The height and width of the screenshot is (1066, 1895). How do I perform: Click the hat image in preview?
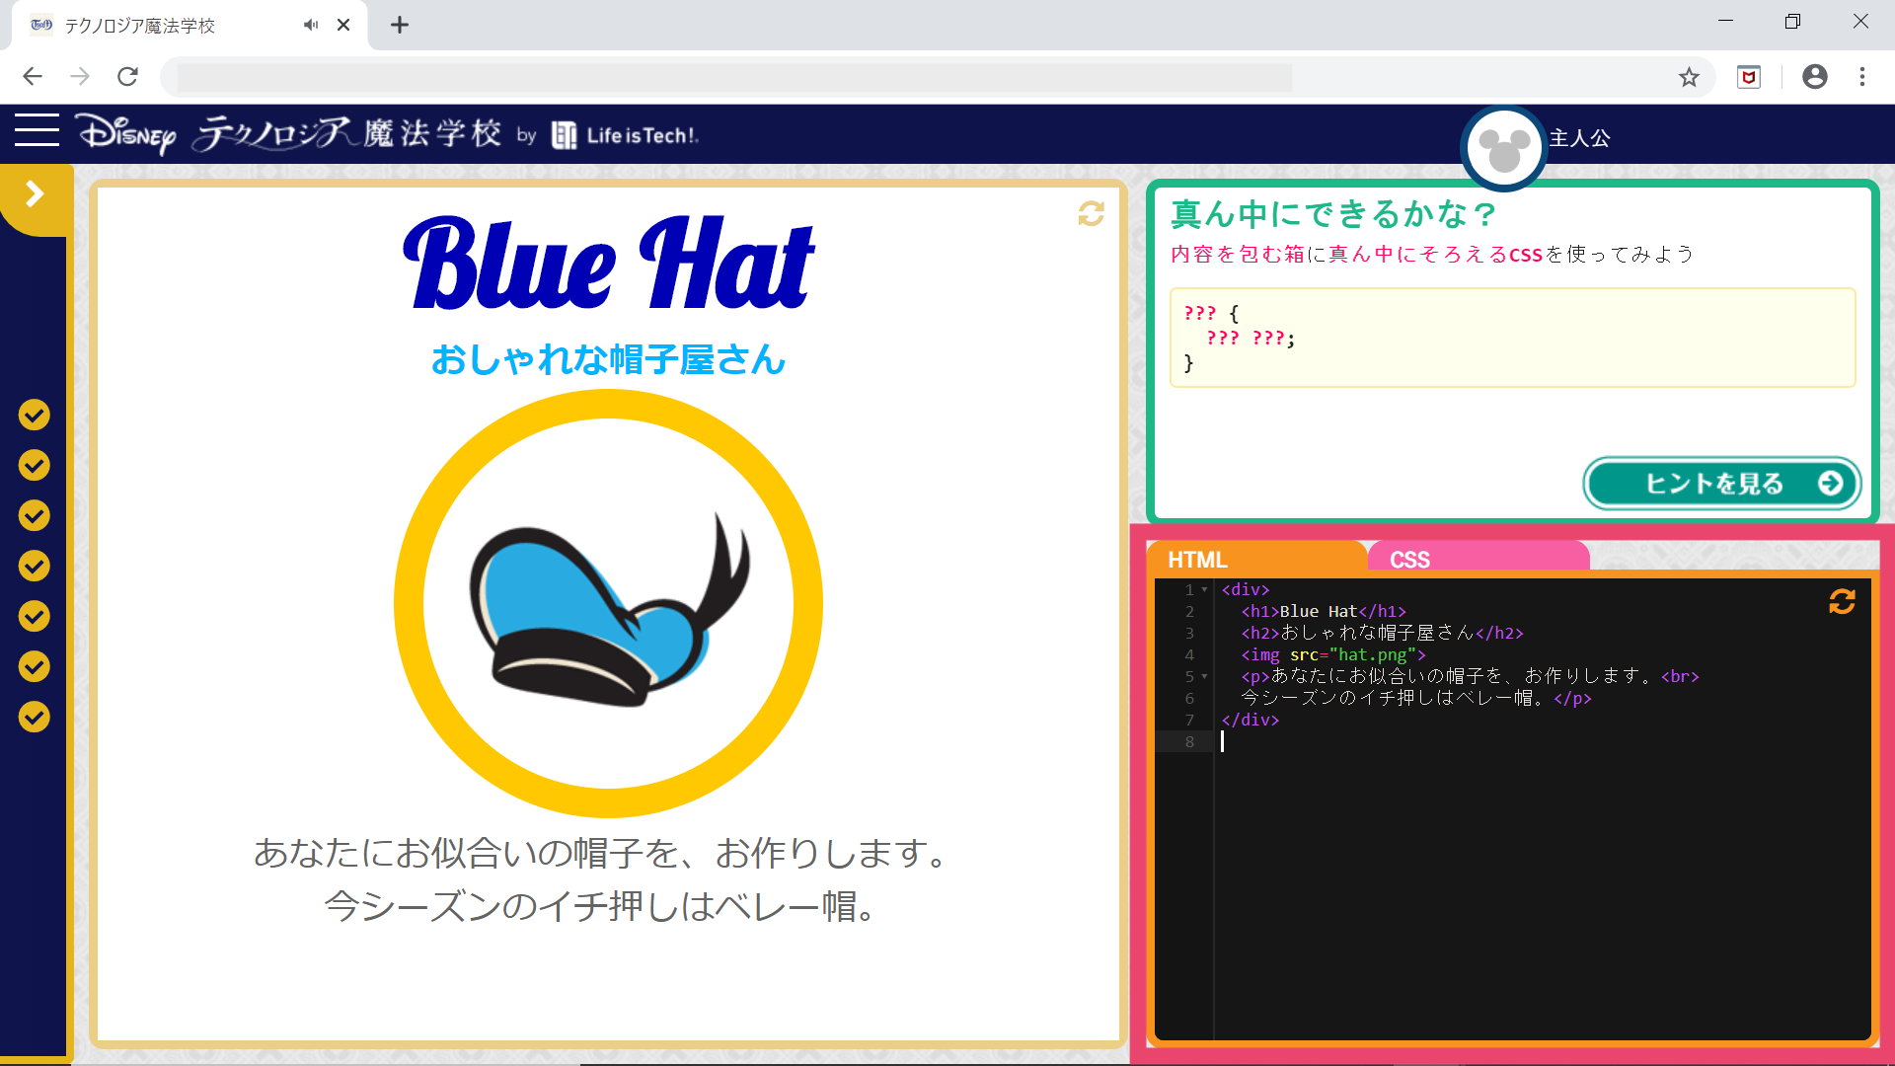pyautogui.click(x=608, y=603)
